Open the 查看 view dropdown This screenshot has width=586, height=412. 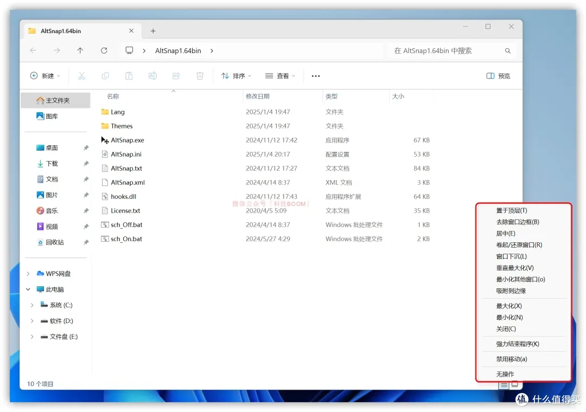(x=280, y=76)
